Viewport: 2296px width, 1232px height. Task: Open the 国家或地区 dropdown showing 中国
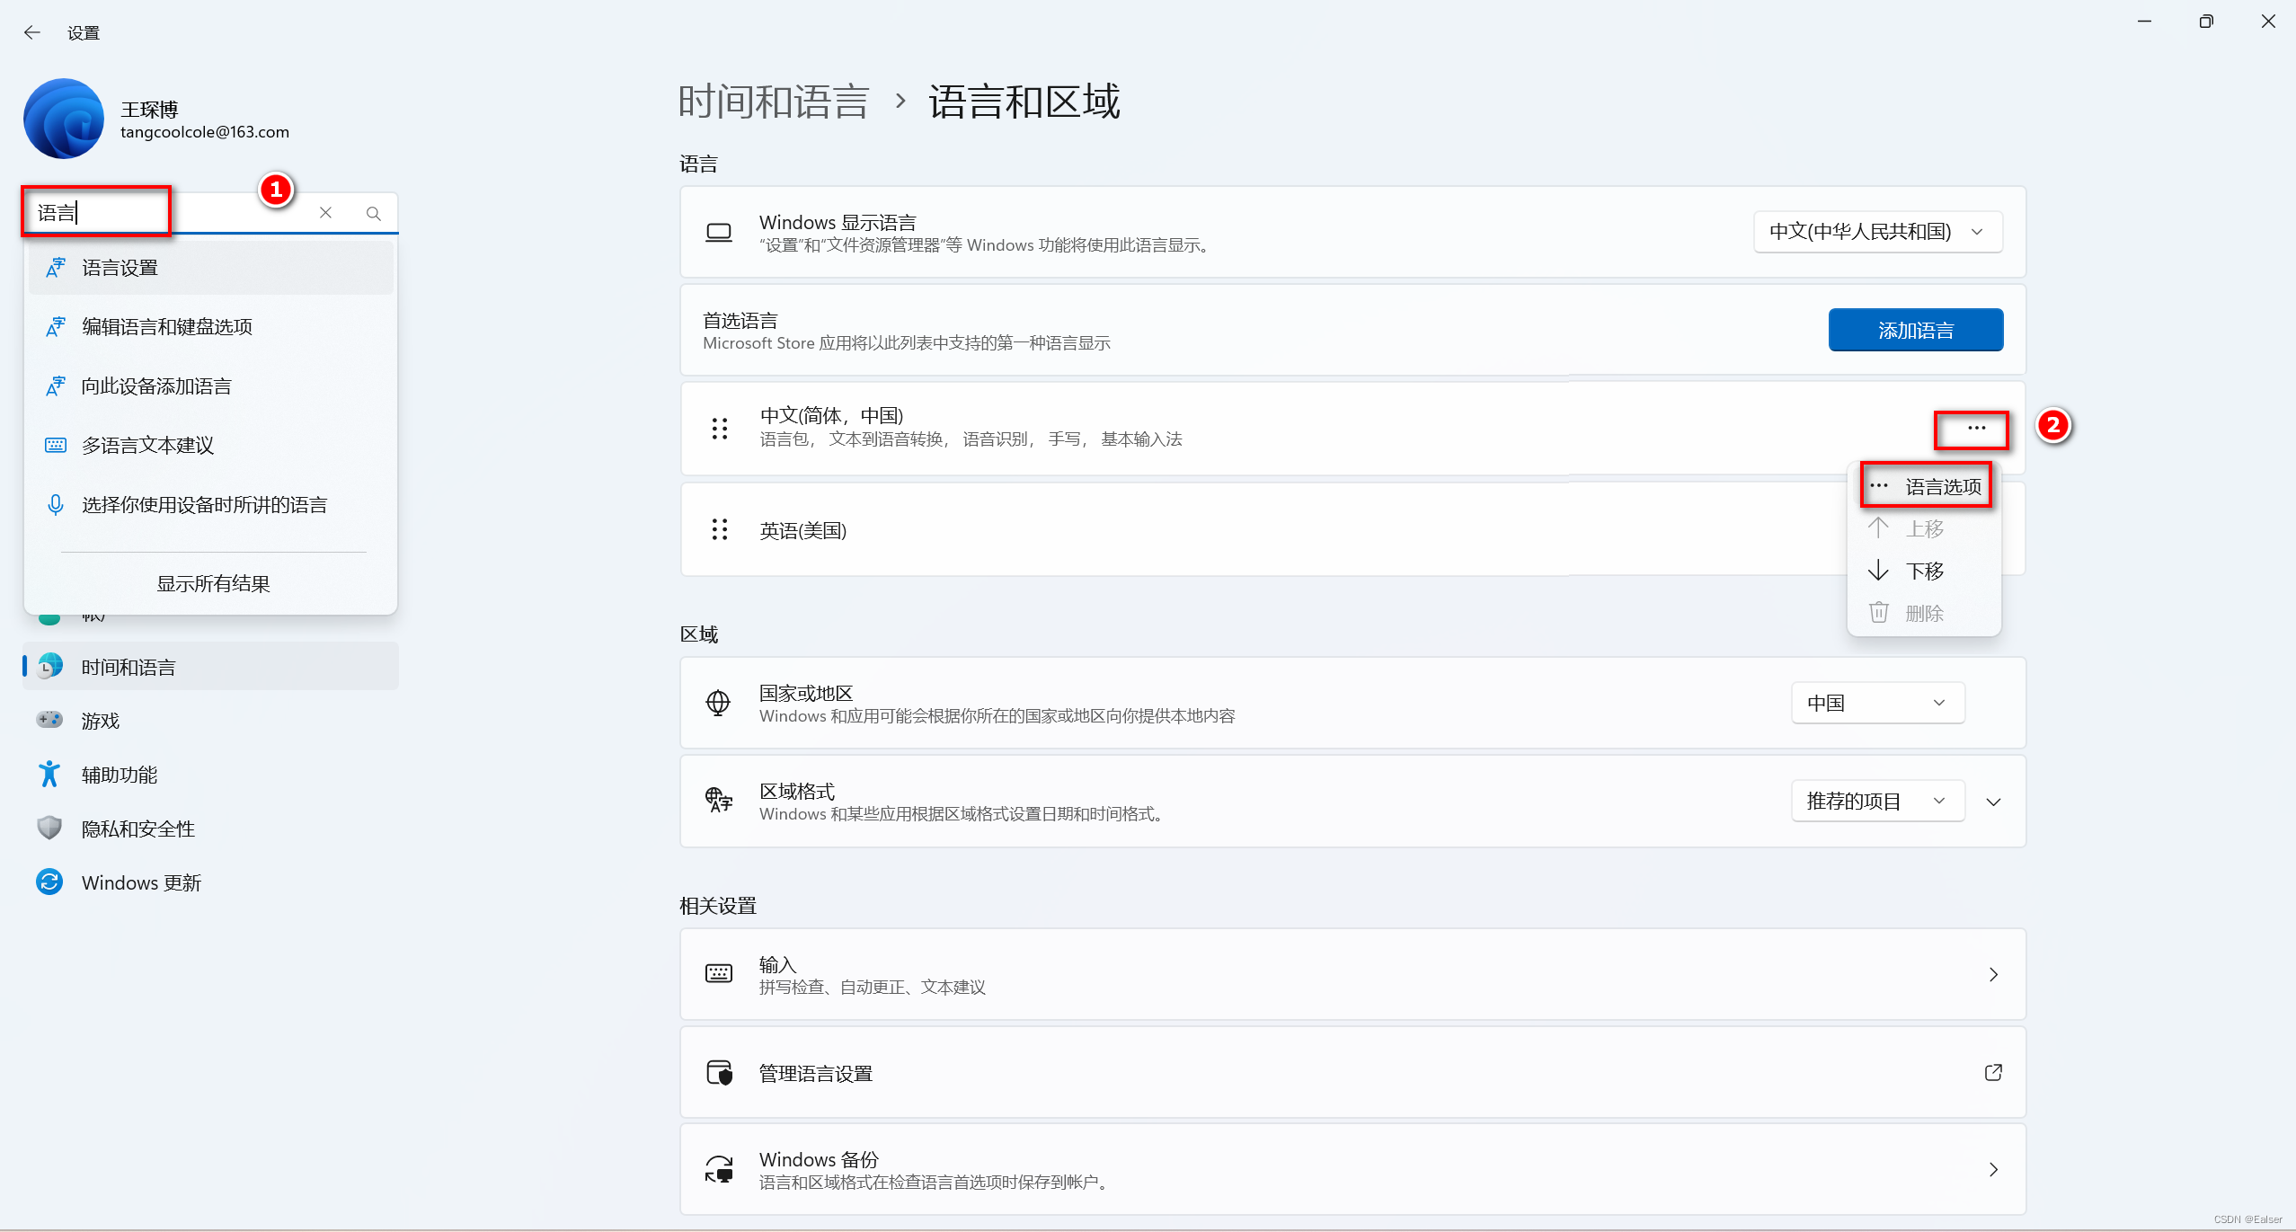(x=1876, y=703)
